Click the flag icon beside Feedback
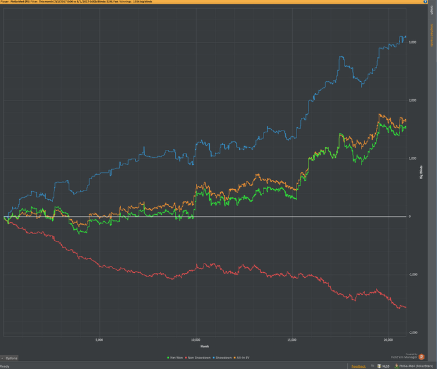Viewport: 437px width, 369px height. point(372,366)
